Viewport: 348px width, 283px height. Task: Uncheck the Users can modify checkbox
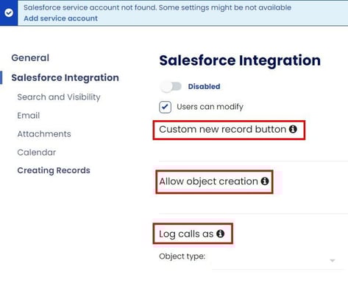click(x=165, y=107)
